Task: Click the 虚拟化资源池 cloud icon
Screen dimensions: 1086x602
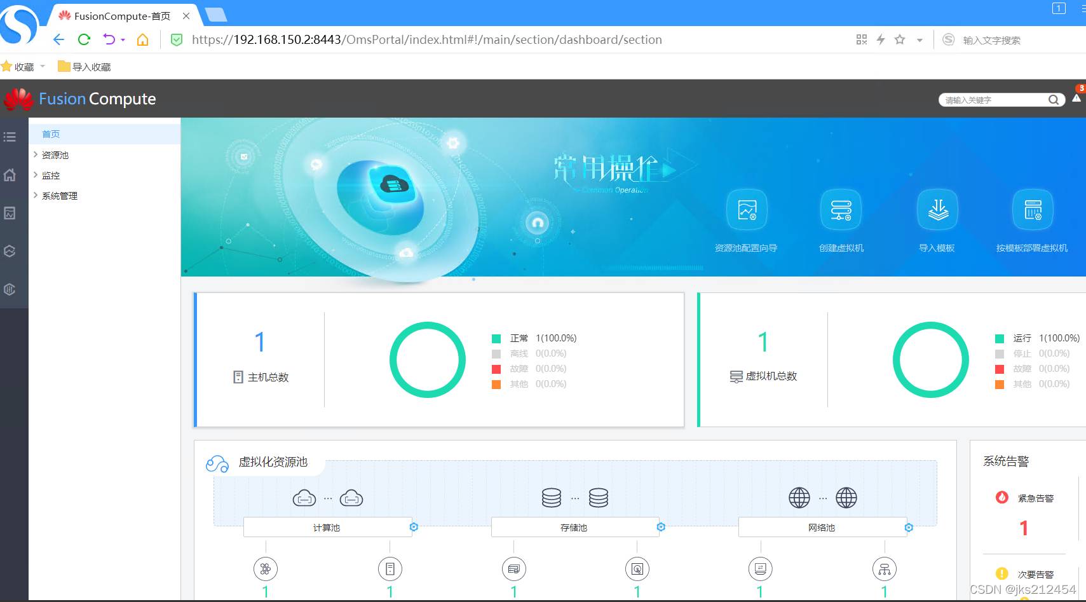Action: point(217,463)
